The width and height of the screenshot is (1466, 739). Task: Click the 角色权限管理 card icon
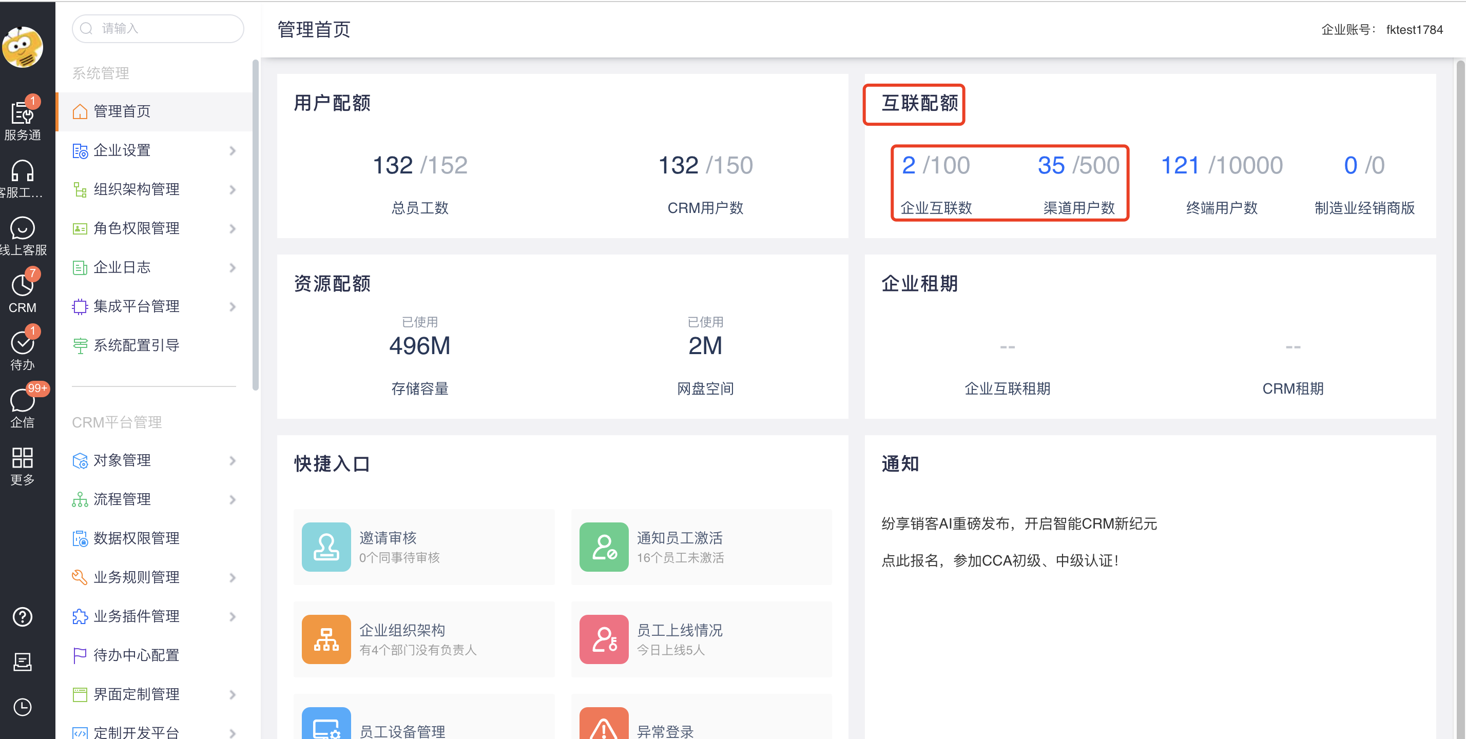click(80, 229)
